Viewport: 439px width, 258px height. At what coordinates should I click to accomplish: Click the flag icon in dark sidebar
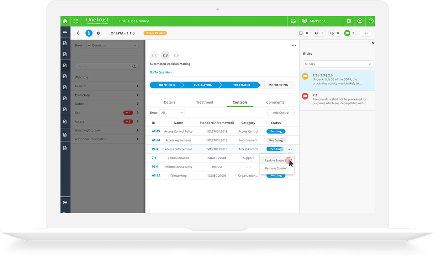[x=65, y=203]
